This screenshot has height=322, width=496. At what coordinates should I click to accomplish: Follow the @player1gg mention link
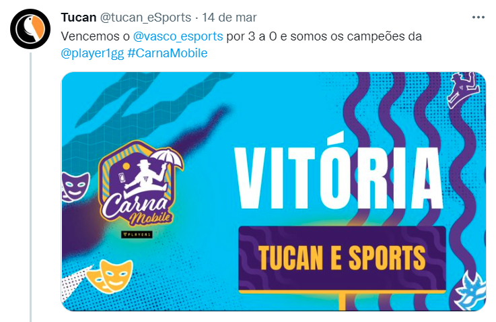point(92,53)
